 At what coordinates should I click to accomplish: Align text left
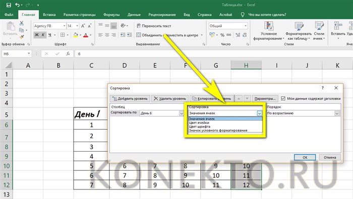pos(101,35)
